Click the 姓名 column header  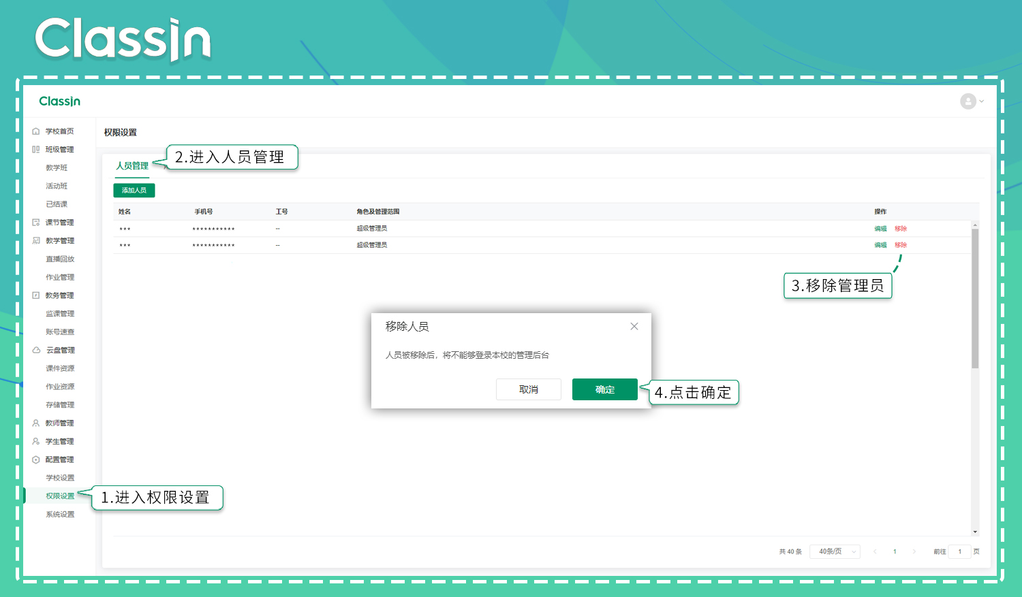125,212
